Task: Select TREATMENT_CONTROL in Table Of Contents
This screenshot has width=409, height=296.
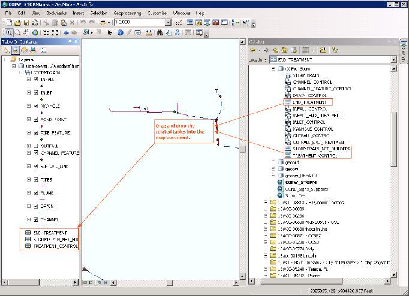Action: [55, 246]
